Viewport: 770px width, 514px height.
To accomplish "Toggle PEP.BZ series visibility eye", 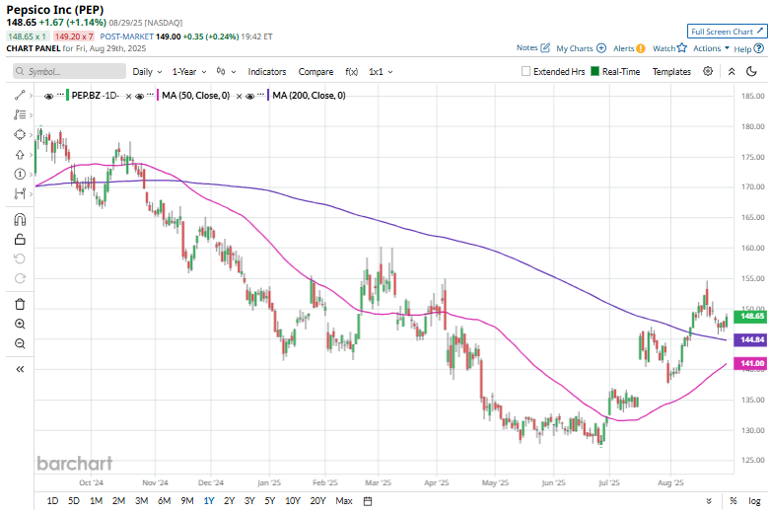I will click(48, 97).
